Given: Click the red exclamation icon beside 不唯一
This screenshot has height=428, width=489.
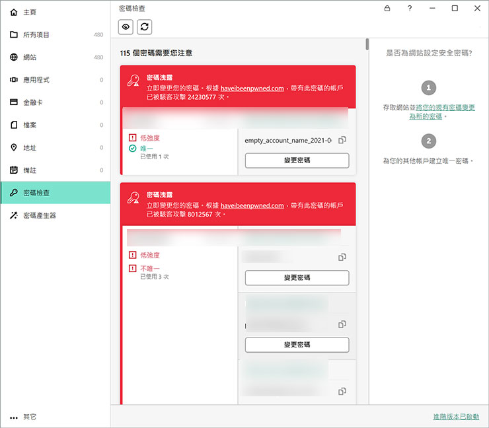Looking at the screenshot, I should click(x=133, y=268).
